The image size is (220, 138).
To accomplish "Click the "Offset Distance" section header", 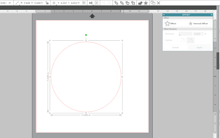I will click(188, 29).
